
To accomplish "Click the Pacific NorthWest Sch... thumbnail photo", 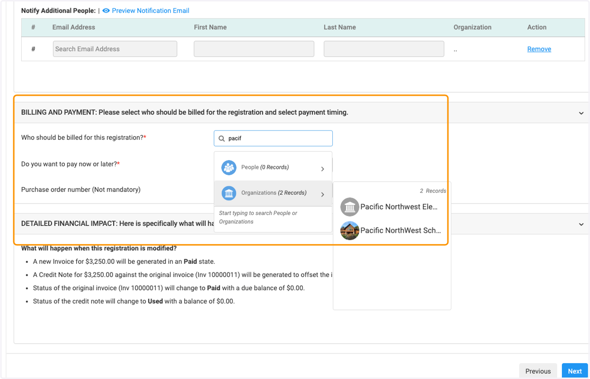I will coord(350,230).
